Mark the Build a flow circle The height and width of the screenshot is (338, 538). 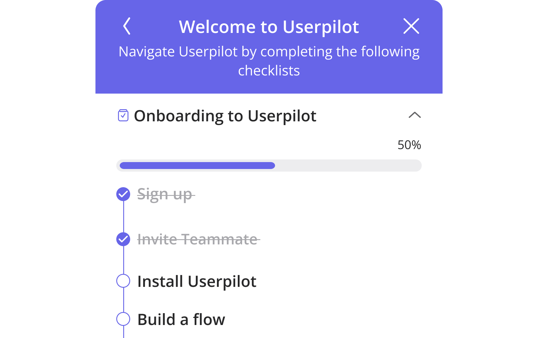coord(123,319)
